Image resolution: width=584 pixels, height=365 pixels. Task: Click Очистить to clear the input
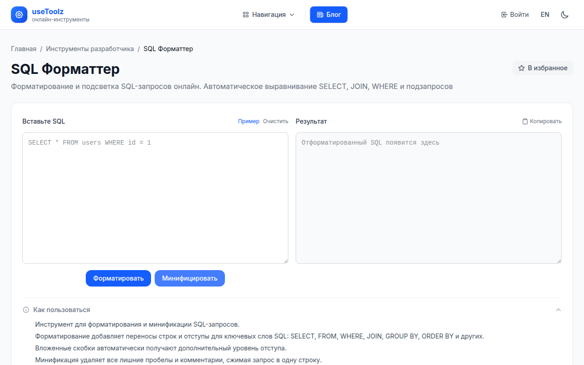click(276, 121)
